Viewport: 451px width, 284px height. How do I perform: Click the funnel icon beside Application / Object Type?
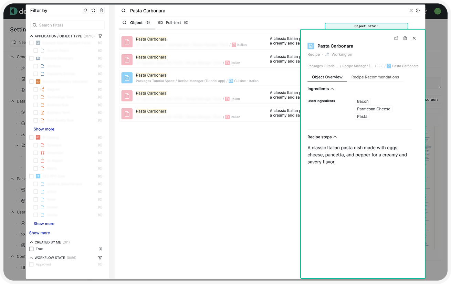point(100,36)
